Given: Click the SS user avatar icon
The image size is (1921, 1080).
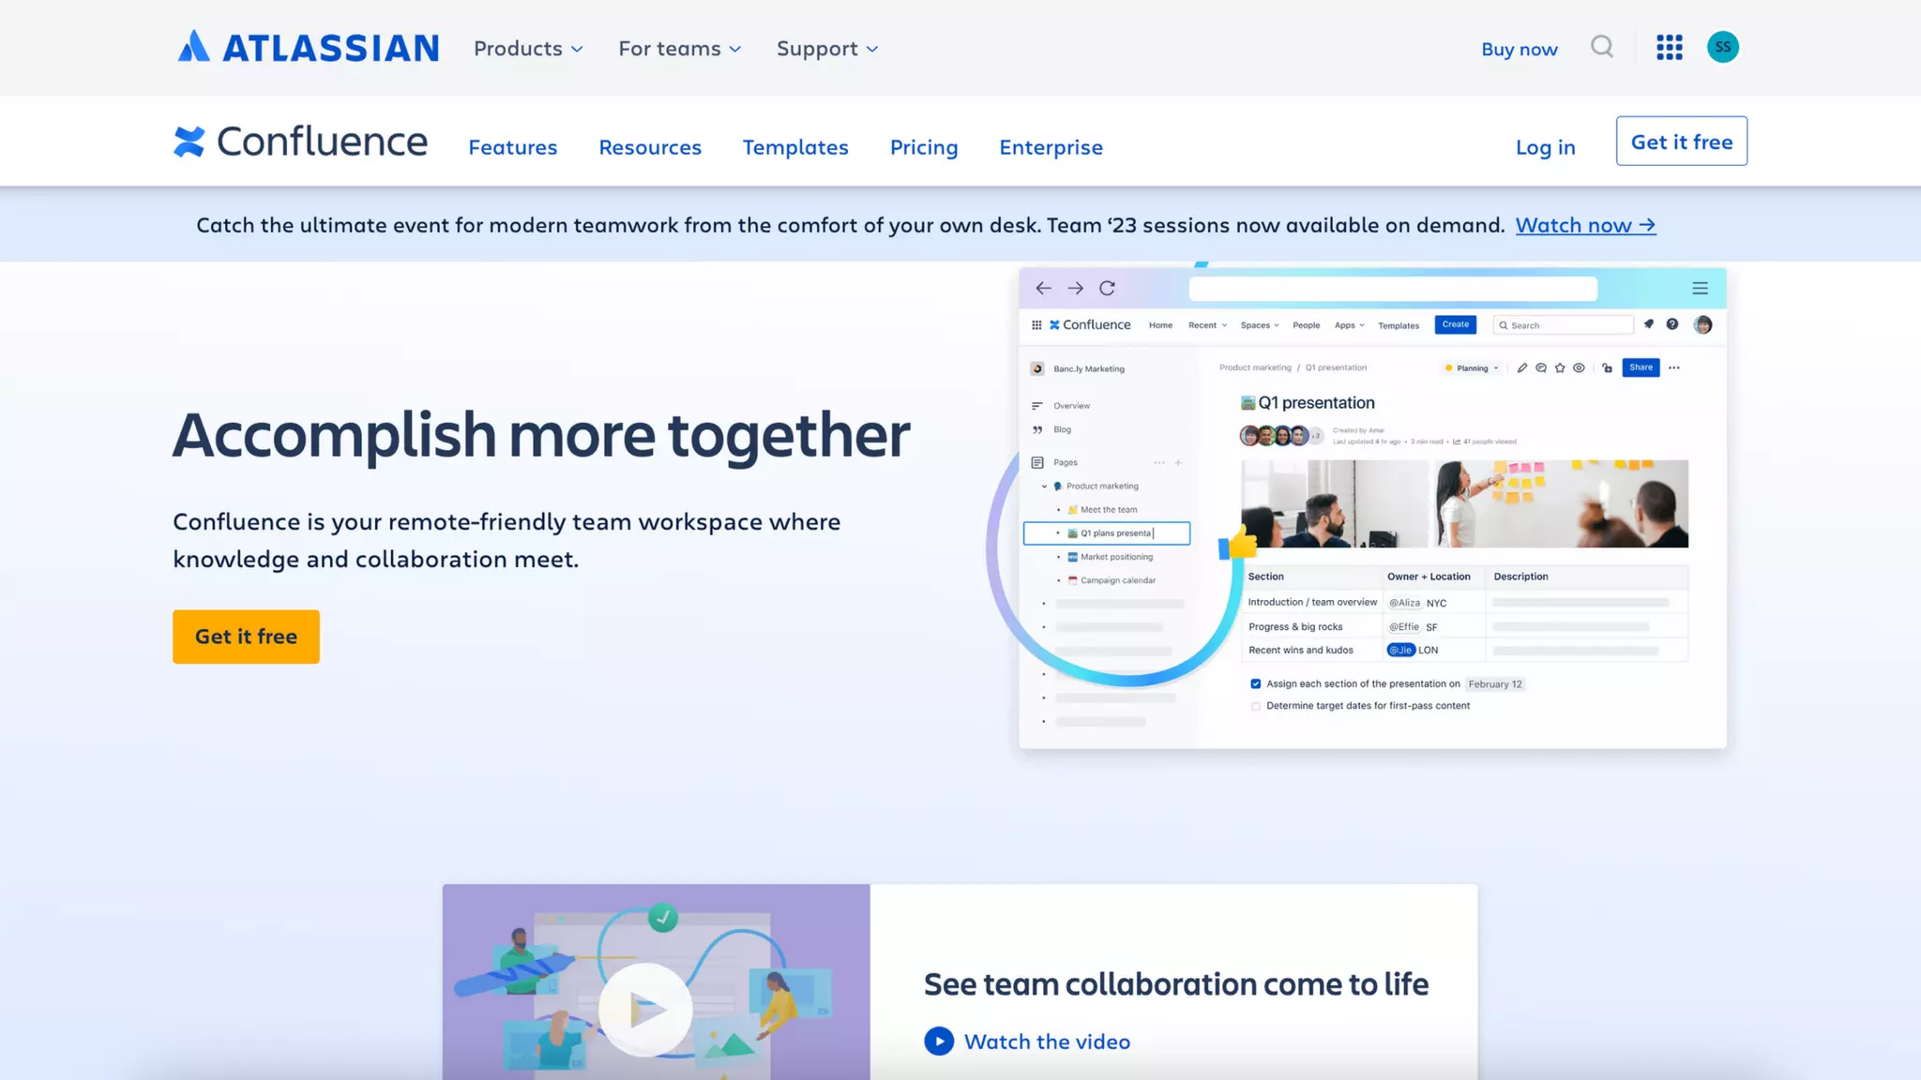Looking at the screenshot, I should pos(1722,47).
